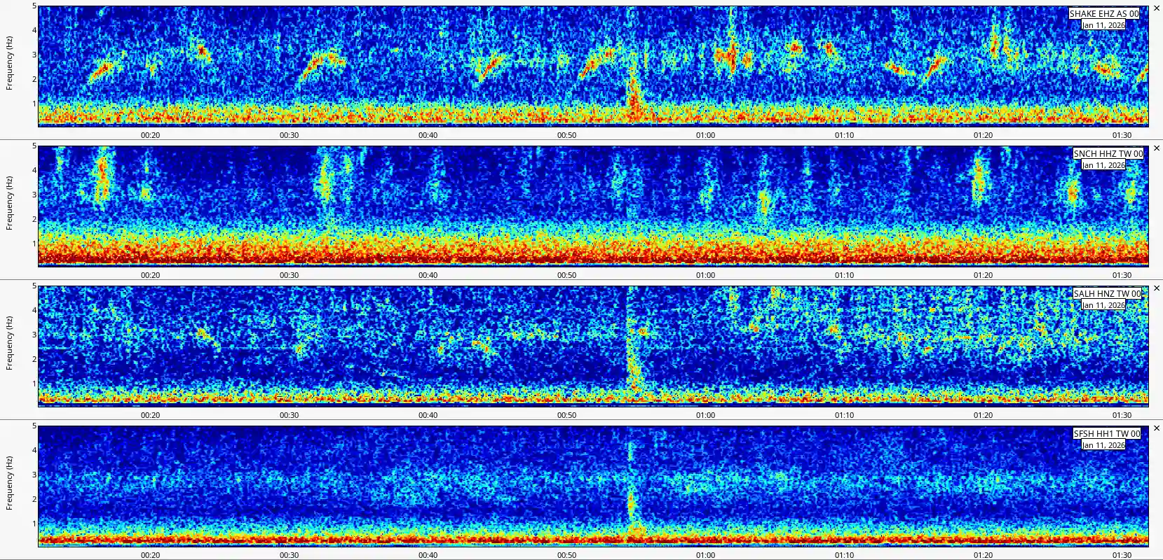Click the 00:20 time tick below SHAKE spectrogram

150,135
